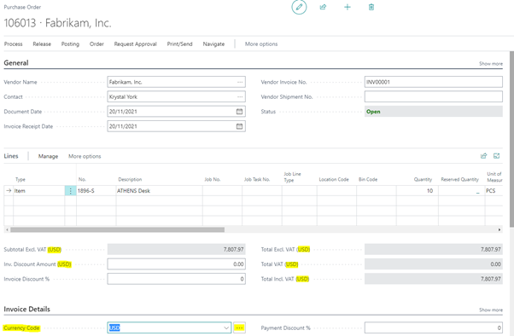The height and width of the screenshot is (336, 514).
Task: Expand the Currency Code dropdown arrow
Action: [226, 327]
